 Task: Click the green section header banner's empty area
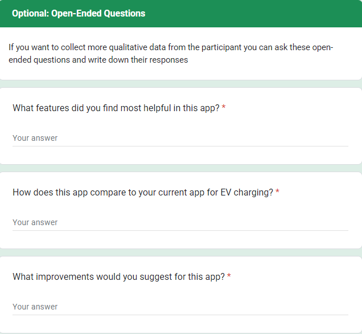point(256,13)
